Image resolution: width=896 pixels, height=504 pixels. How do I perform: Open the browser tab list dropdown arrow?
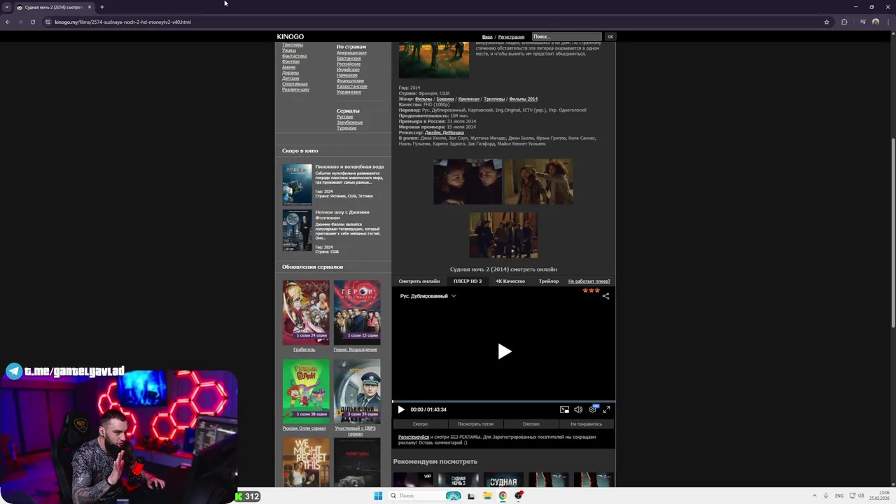pos(6,7)
